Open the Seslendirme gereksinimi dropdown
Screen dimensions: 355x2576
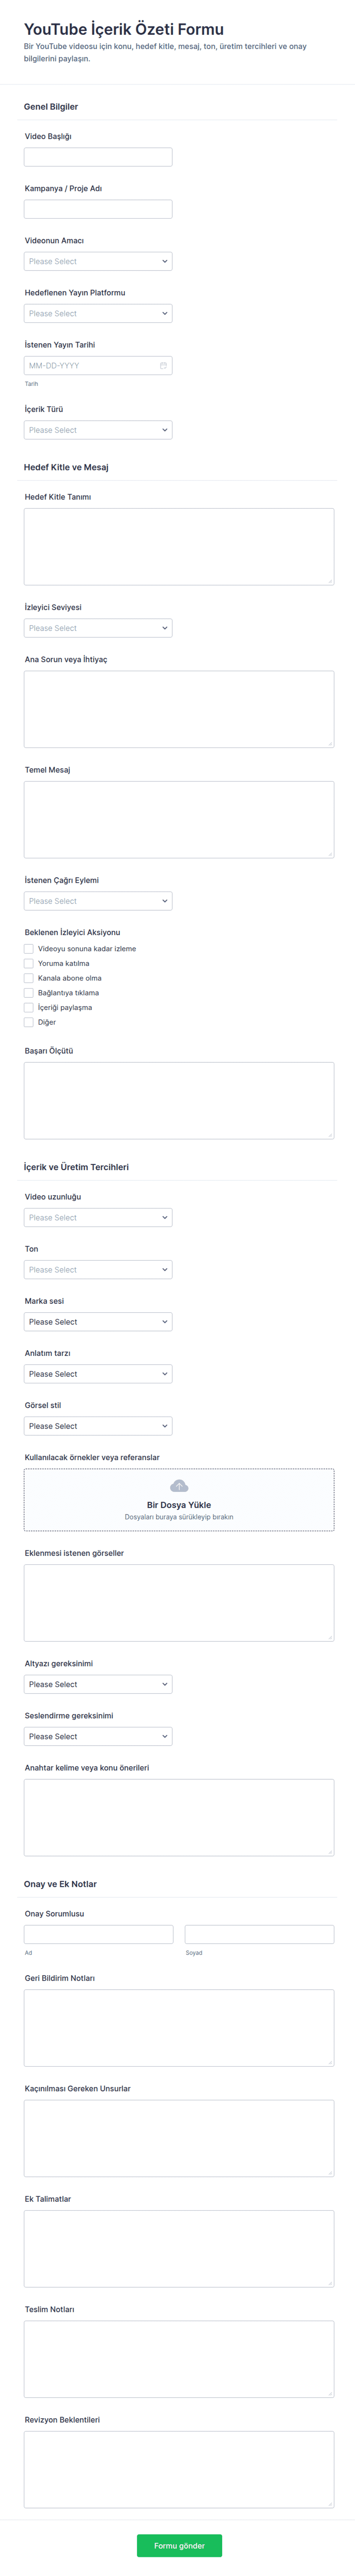[98, 1737]
